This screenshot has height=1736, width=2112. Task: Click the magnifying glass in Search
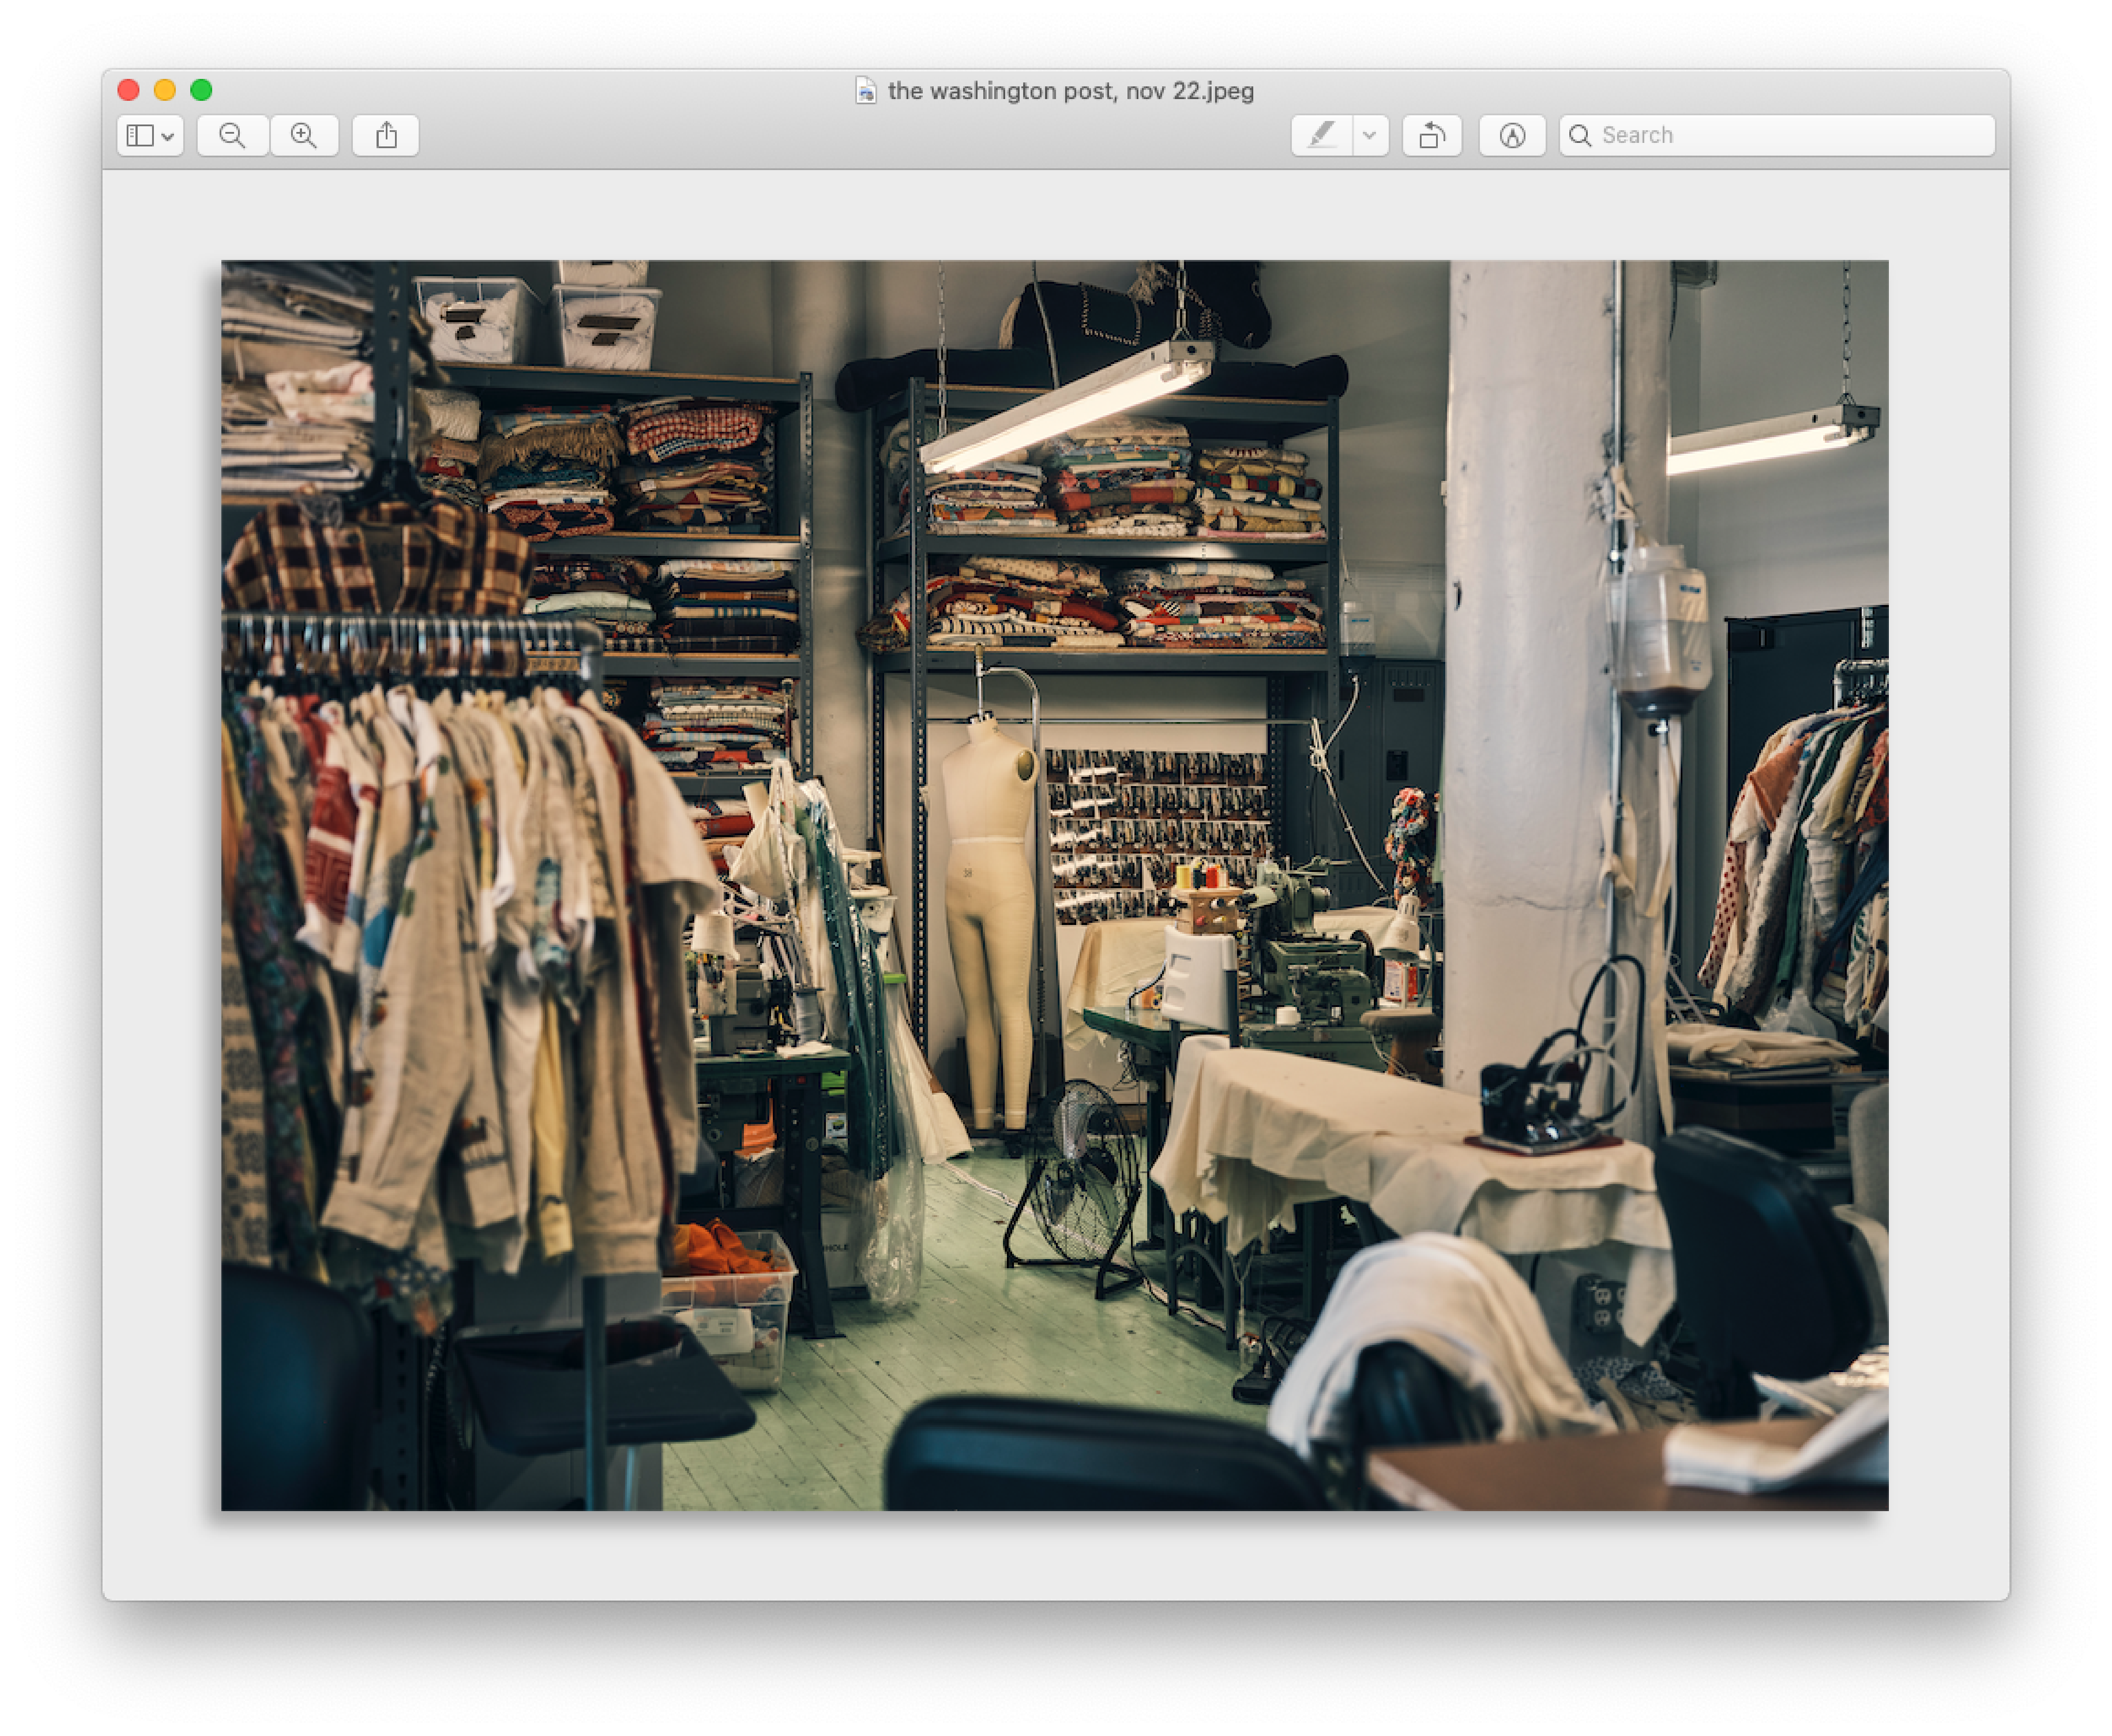tap(1580, 135)
